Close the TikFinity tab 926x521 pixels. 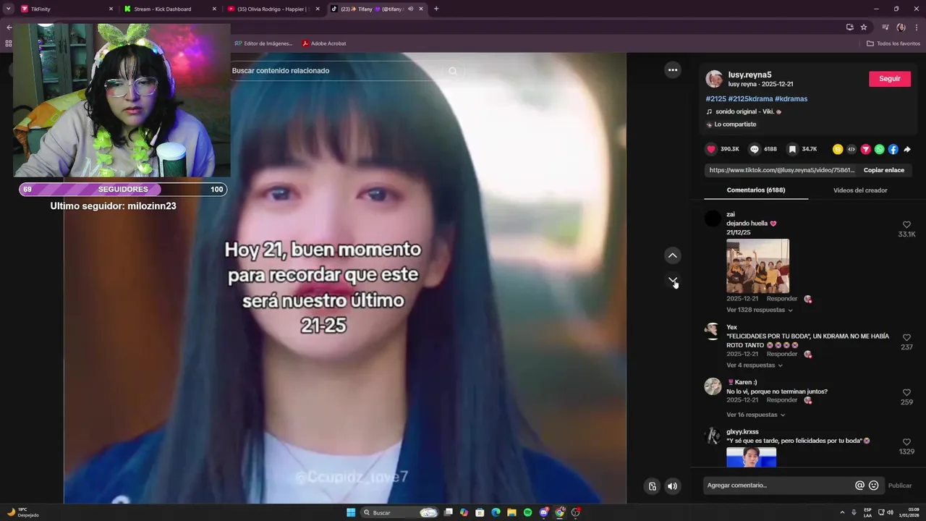pyautogui.click(x=111, y=9)
